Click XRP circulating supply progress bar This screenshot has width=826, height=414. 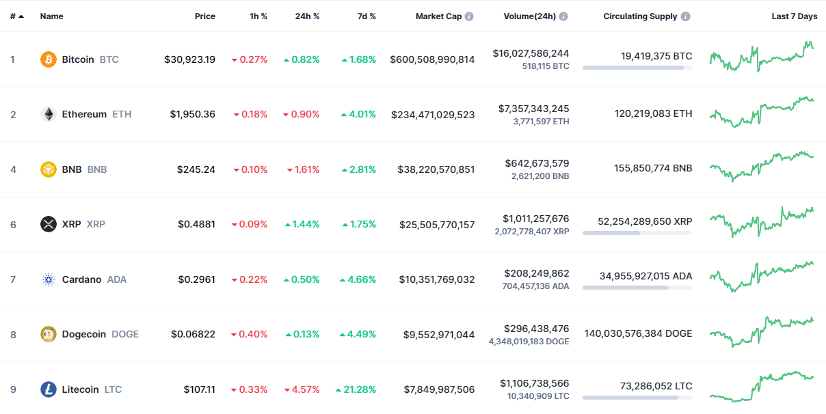coord(637,233)
